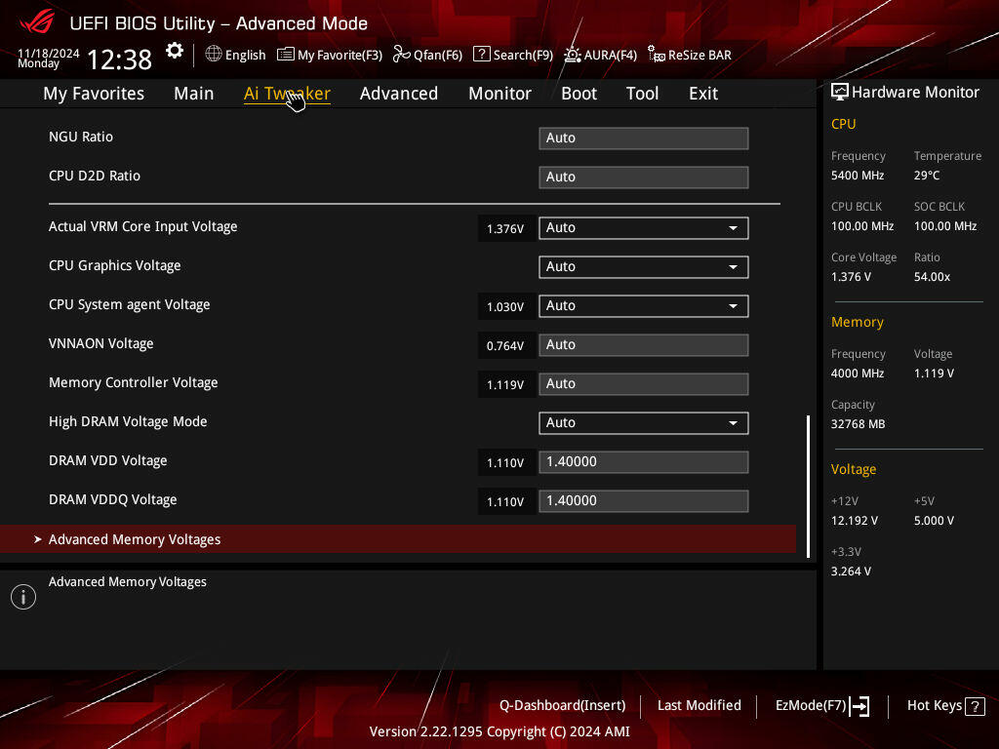Screen dimensions: 999x749
Task: Click the CPU frequency 5400 MHz value
Action: click(858, 176)
